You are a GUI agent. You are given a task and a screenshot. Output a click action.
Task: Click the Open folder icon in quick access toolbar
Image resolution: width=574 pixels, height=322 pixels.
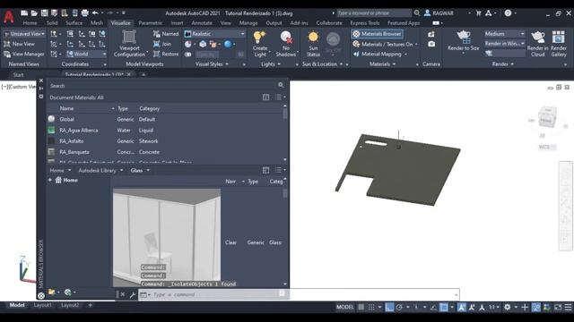pyautogui.click(x=34, y=13)
